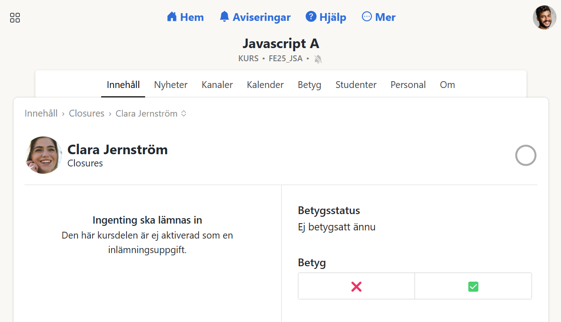Go to Hem home page
This screenshot has width=561, height=322.
(x=185, y=17)
